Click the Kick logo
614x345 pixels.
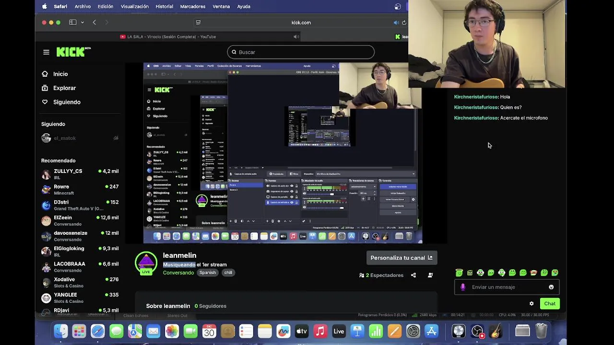[73, 52]
